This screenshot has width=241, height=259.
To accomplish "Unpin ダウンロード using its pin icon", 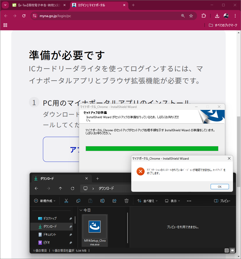I will pyautogui.click(x=71, y=227).
